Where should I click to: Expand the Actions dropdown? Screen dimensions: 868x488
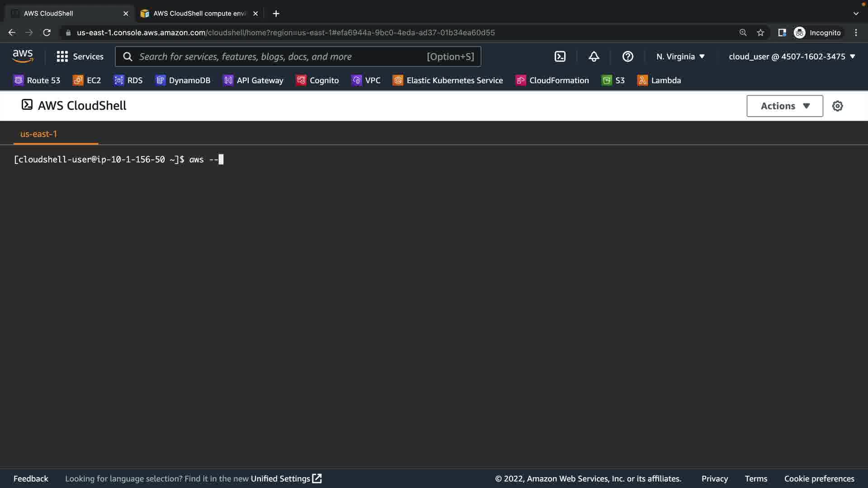(x=784, y=106)
